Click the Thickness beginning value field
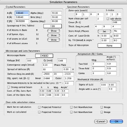The width and height of the screenshot is (127, 127). pyautogui.click(x=98, y=27)
